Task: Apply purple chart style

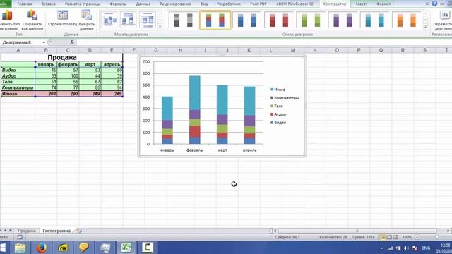Action: pos(343,20)
